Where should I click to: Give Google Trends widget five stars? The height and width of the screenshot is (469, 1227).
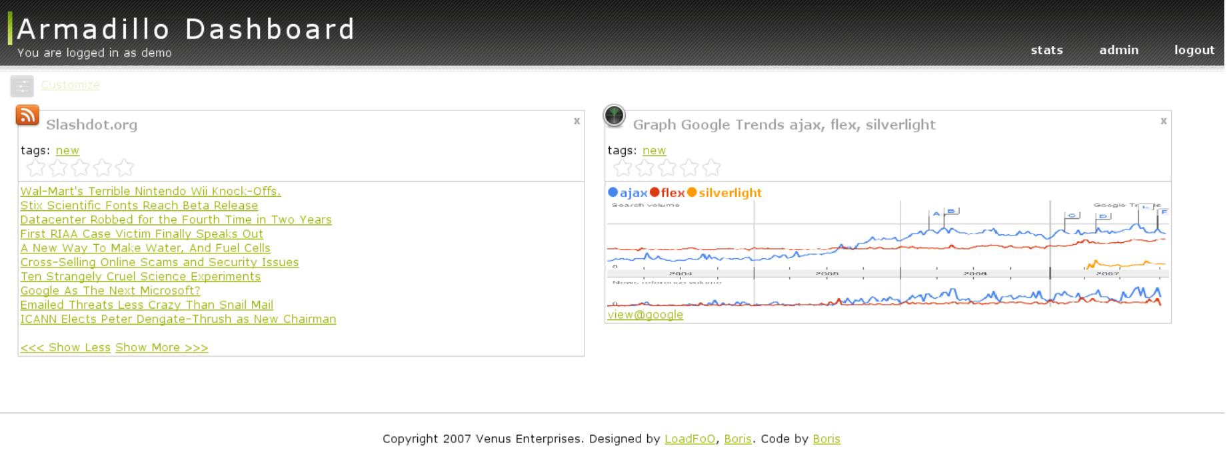711,168
